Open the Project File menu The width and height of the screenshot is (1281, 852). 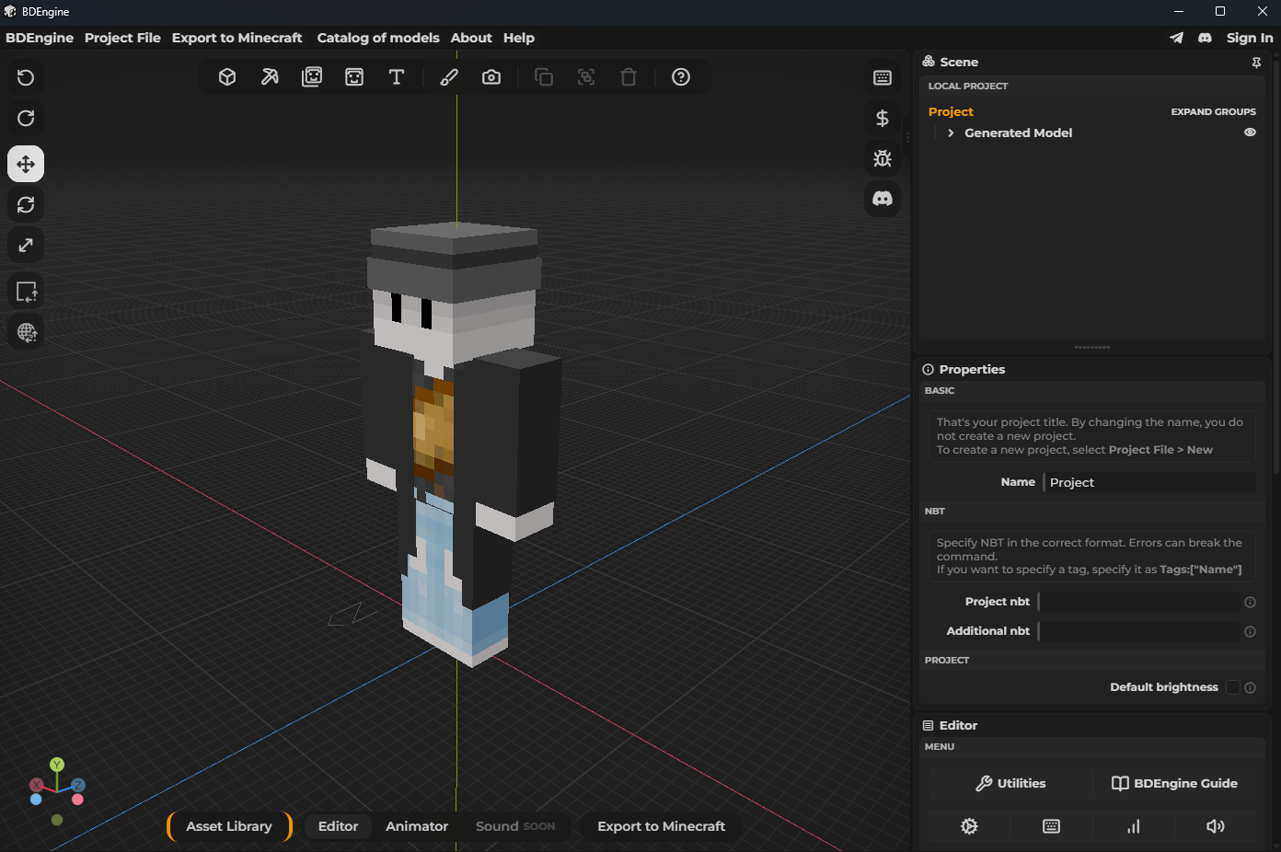click(122, 38)
